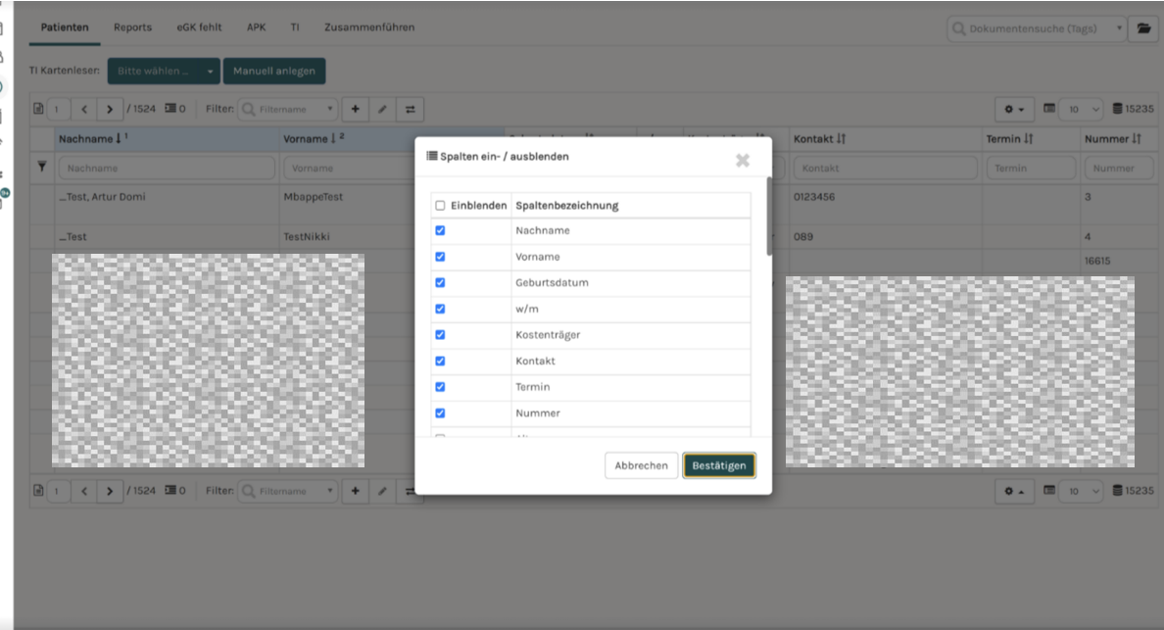Go to next page using top chevron arrow
Viewport: 1164px width, 630px height.
(109, 109)
